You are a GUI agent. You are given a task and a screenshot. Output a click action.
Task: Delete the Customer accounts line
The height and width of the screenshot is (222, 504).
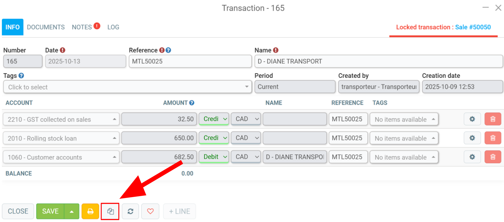point(493,157)
